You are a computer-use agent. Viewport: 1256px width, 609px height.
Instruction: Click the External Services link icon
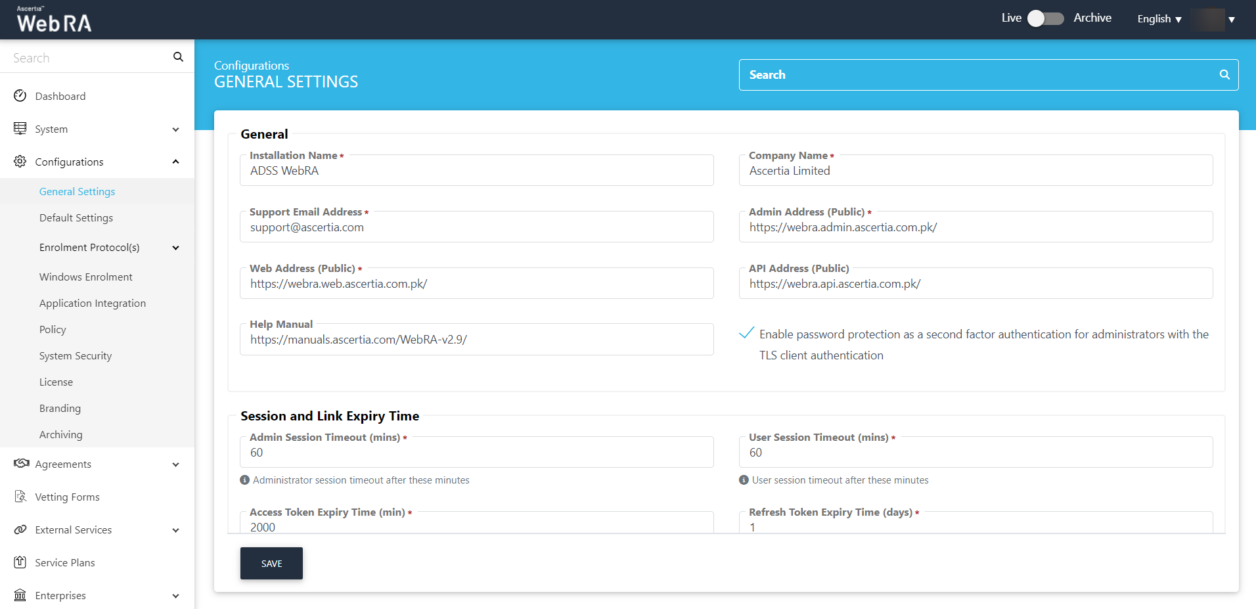(20, 530)
